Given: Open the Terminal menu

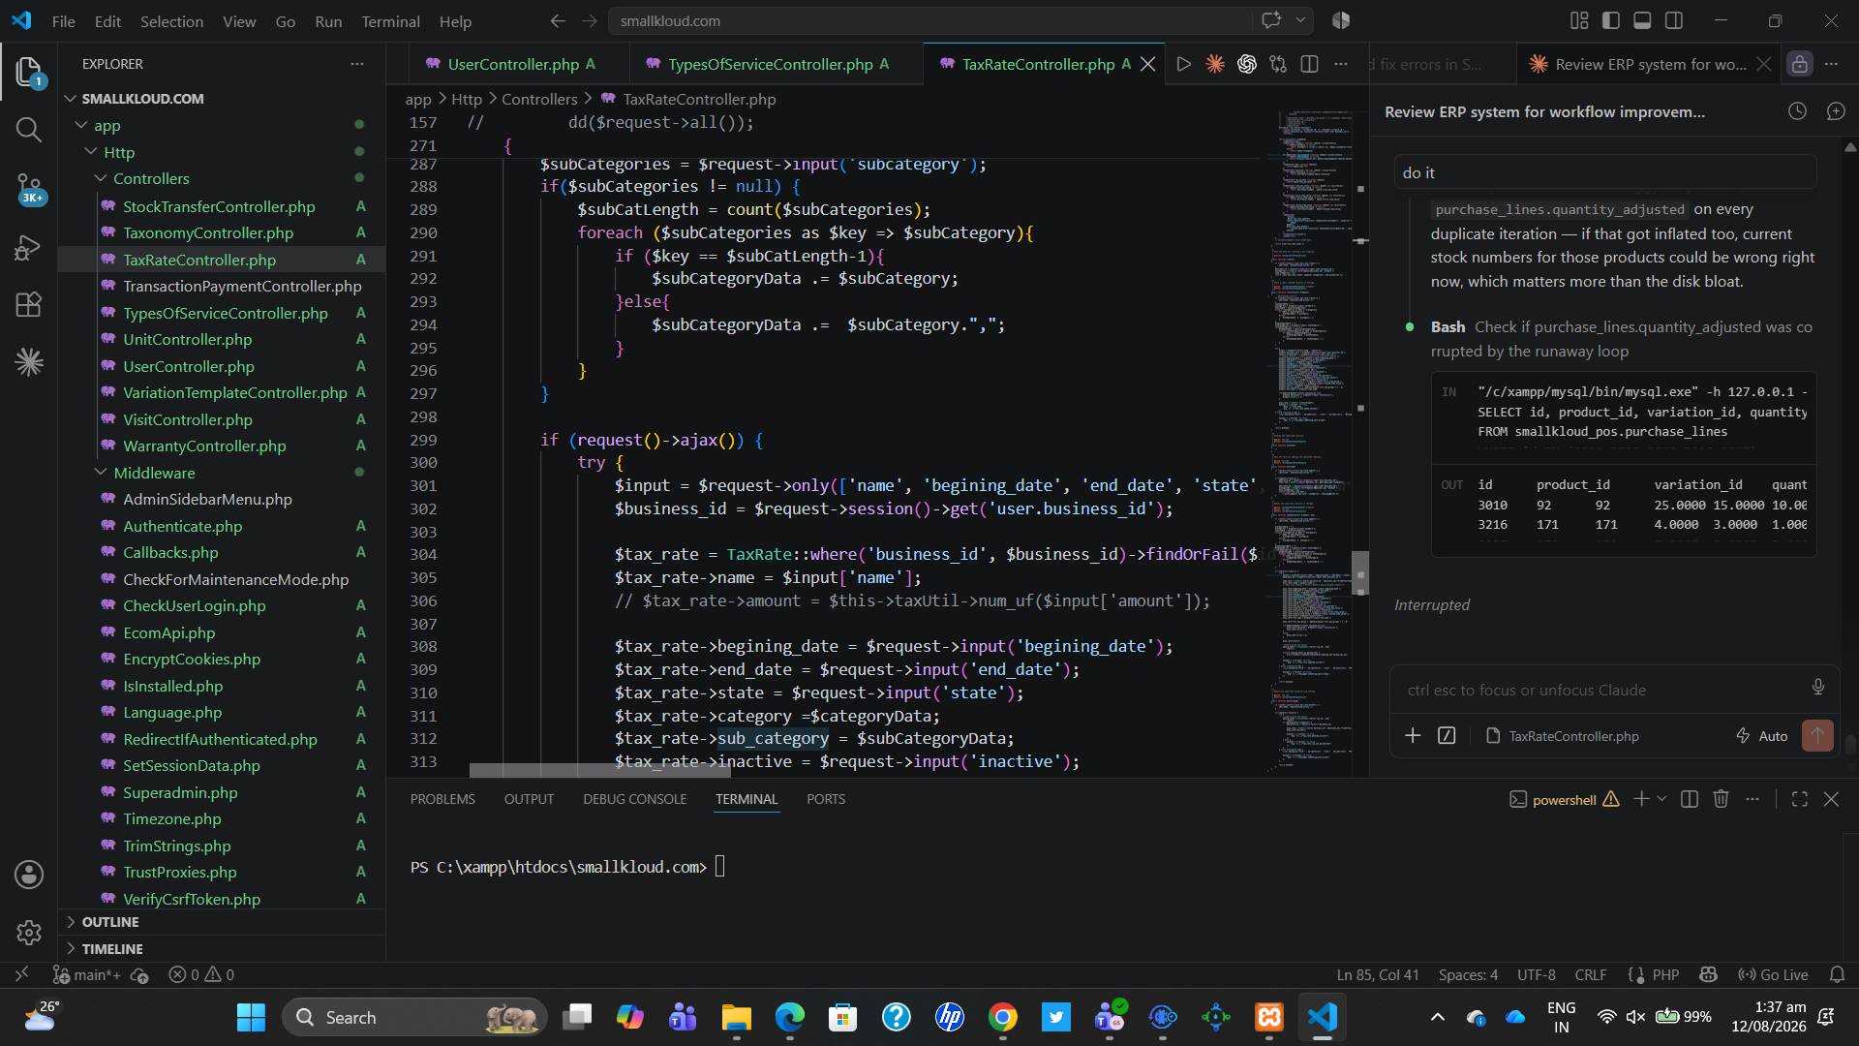Looking at the screenshot, I should (x=390, y=21).
